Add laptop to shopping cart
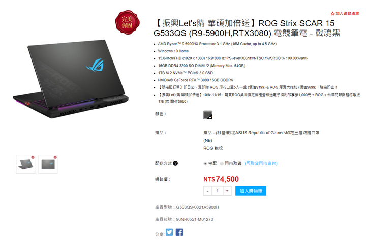This screenshot has width=366, height=244. click(251, 191)
